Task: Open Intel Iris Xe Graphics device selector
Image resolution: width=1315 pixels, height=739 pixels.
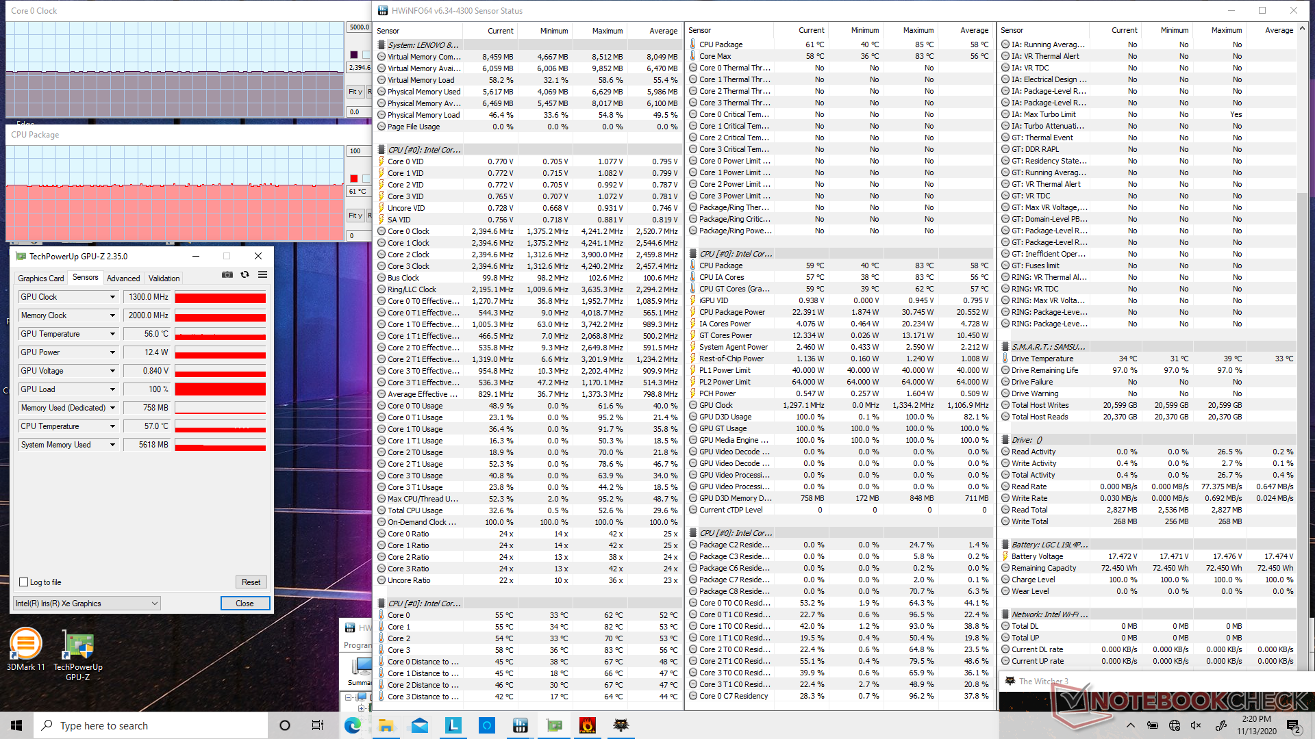Action: (x=87, y=604)
